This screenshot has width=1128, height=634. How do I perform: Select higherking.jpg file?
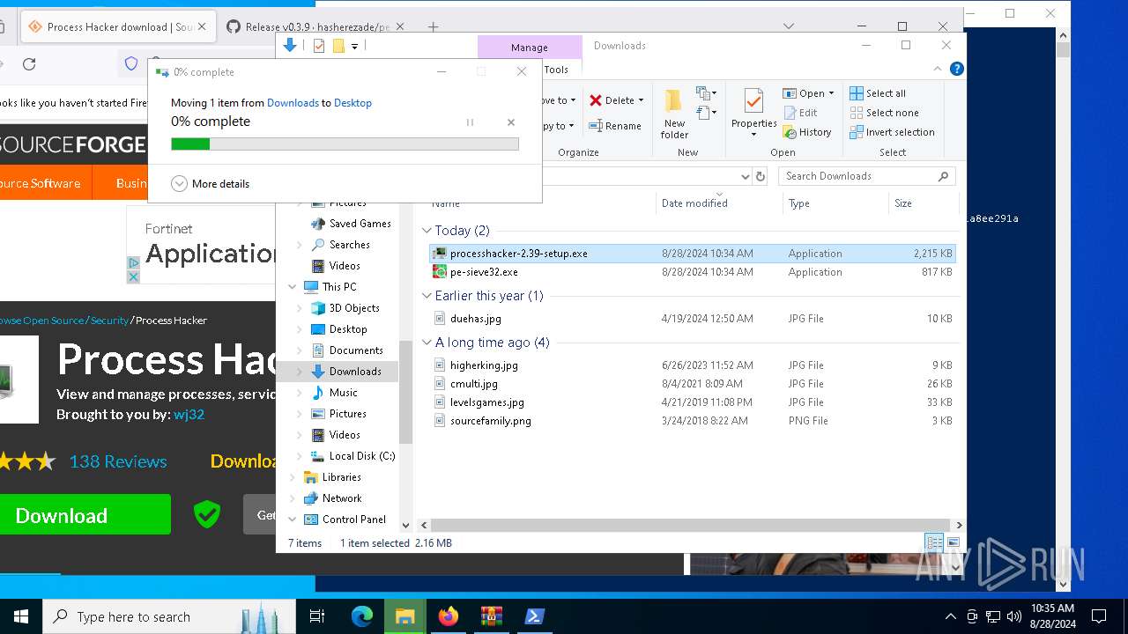(693, 365)
